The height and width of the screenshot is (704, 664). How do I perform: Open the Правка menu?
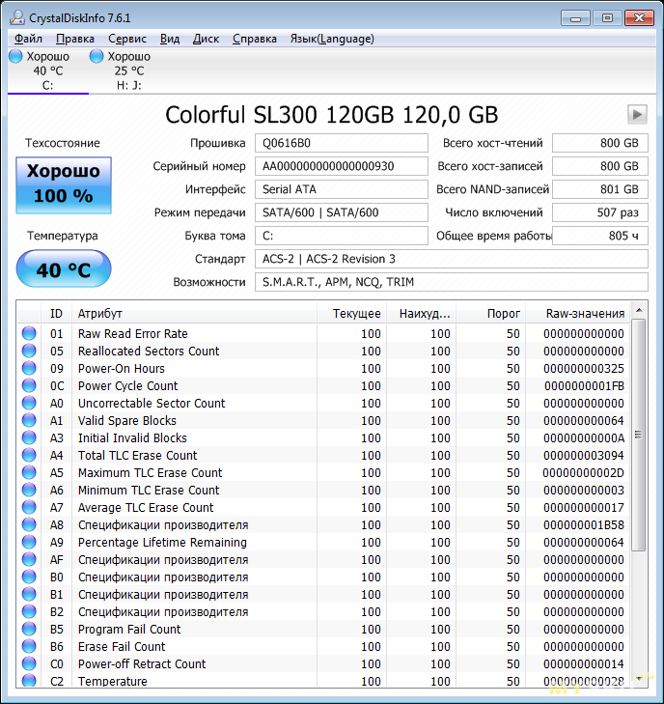(75, 39)
